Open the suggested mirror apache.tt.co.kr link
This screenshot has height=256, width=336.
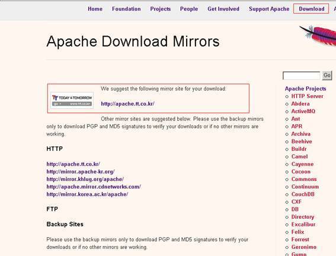click(127, 103)
